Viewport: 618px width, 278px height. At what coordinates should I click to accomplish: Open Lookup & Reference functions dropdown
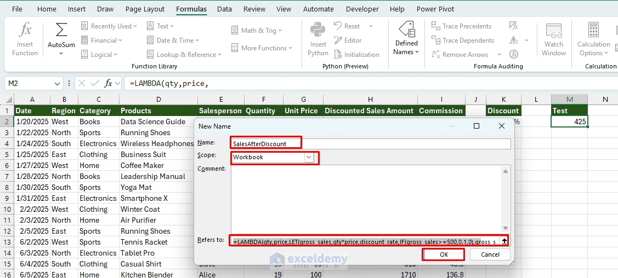tap(184, 55)
